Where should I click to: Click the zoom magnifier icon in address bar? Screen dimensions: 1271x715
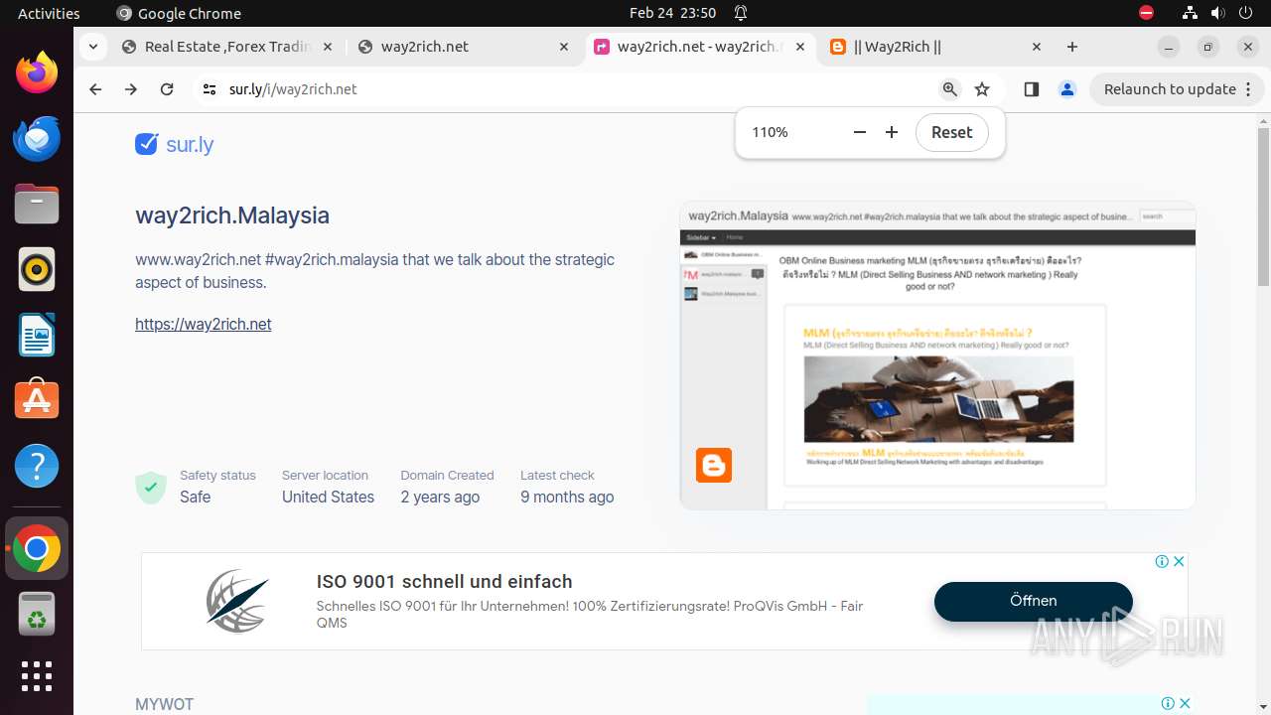950,89
